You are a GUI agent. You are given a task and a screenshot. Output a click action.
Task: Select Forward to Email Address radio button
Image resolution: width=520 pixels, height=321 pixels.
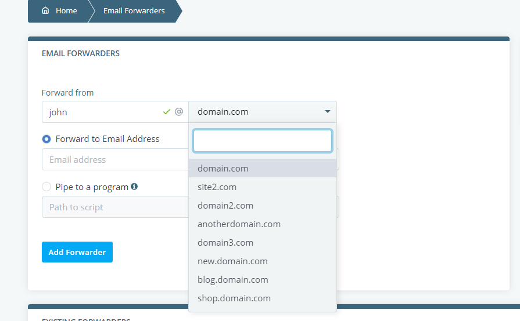click(x=46, y=139)
